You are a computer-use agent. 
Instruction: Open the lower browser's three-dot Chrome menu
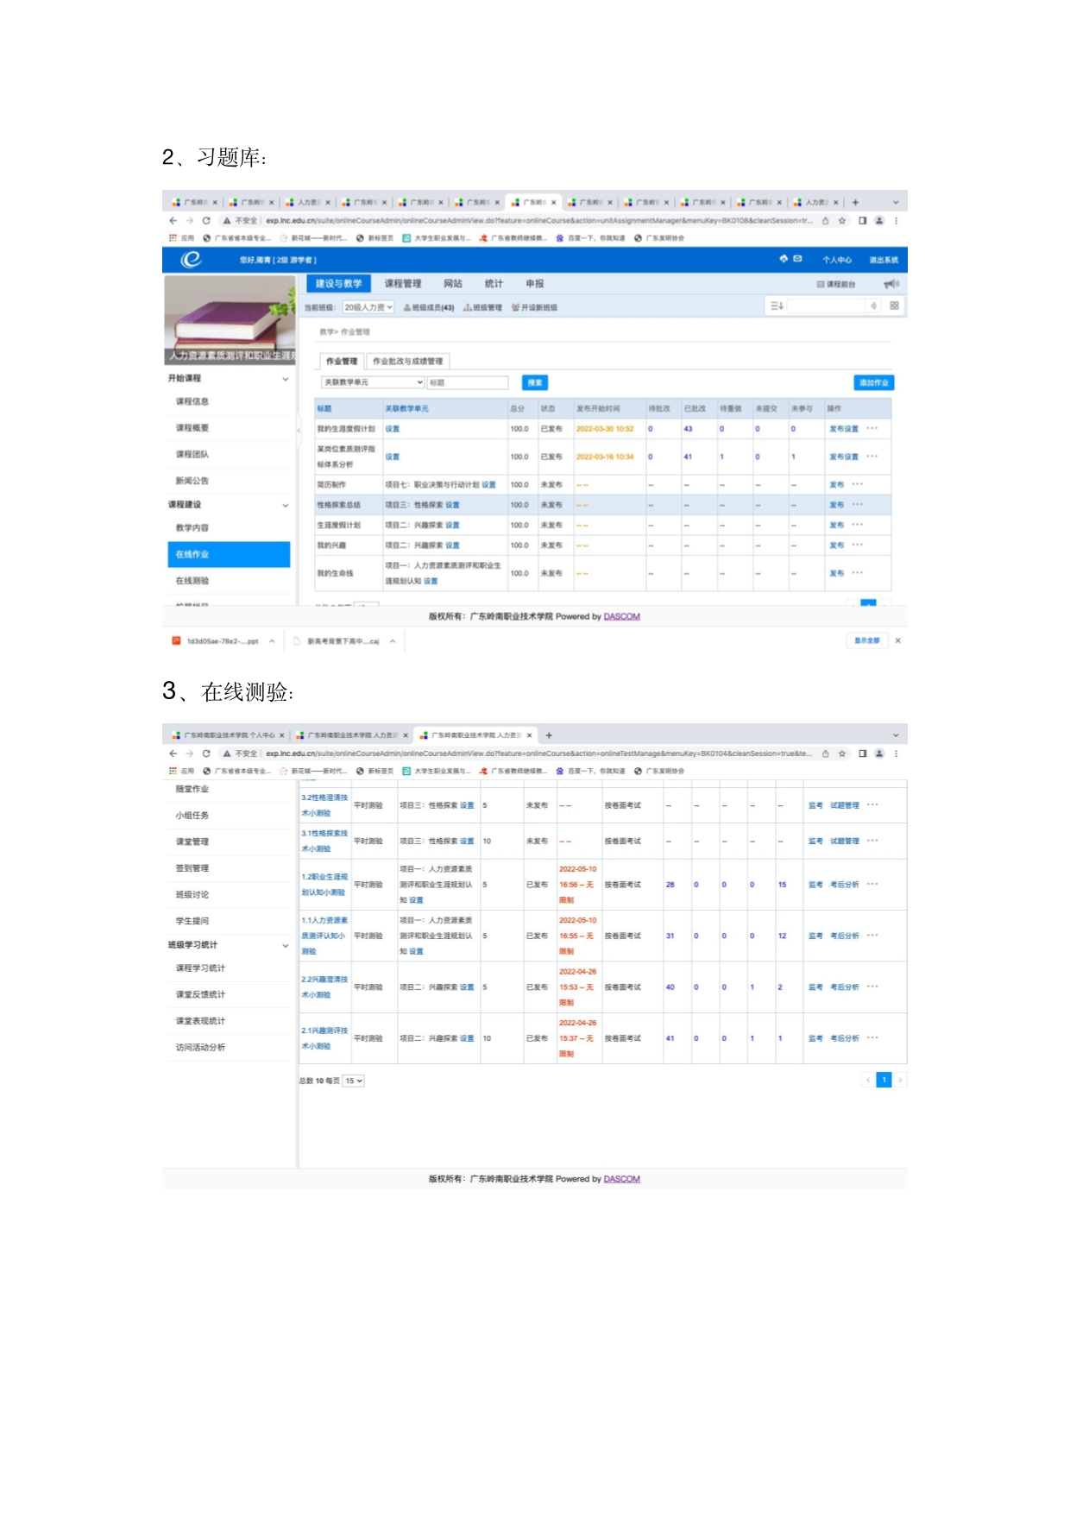point(896,753)
